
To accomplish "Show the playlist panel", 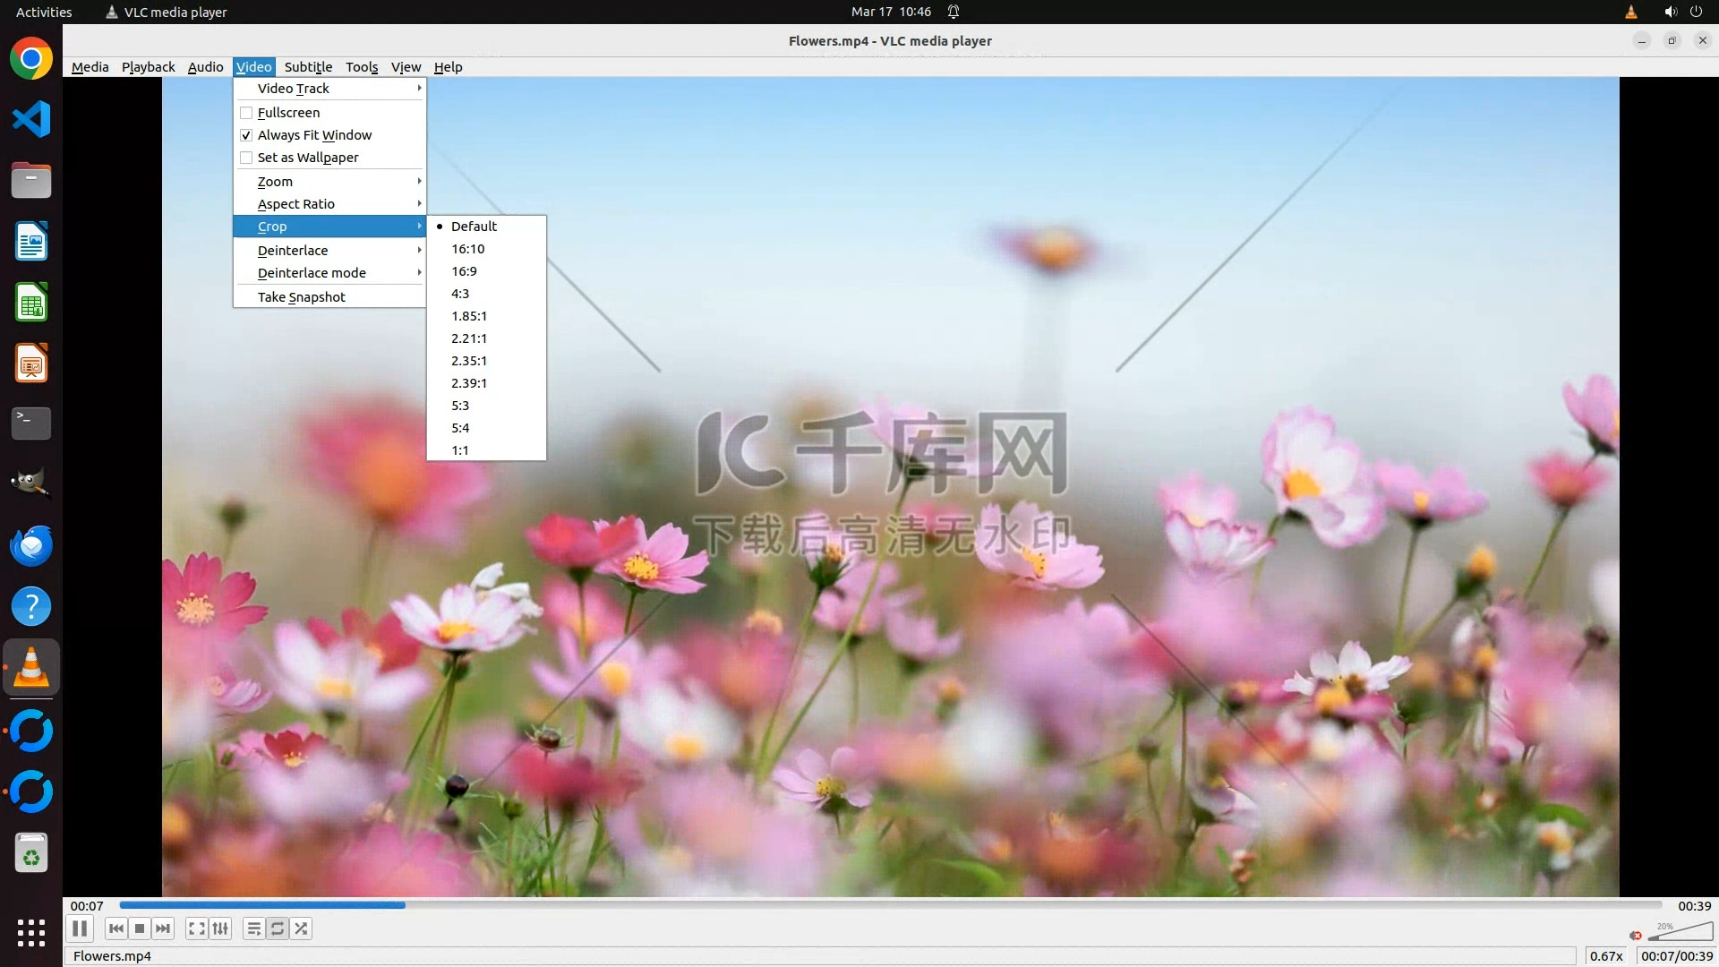I will [x=254, y=928].
